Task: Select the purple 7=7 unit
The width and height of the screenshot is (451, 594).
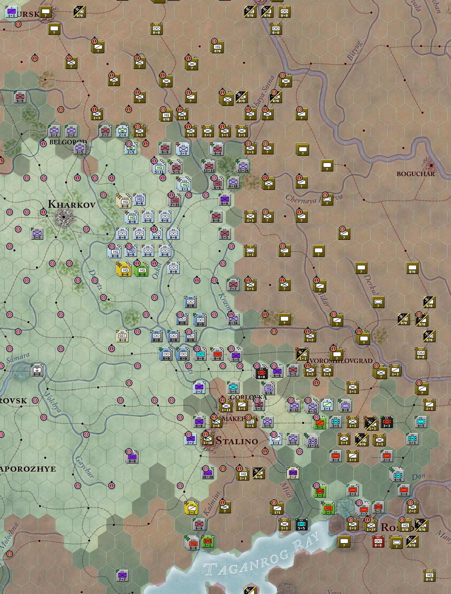Action: 122,576
